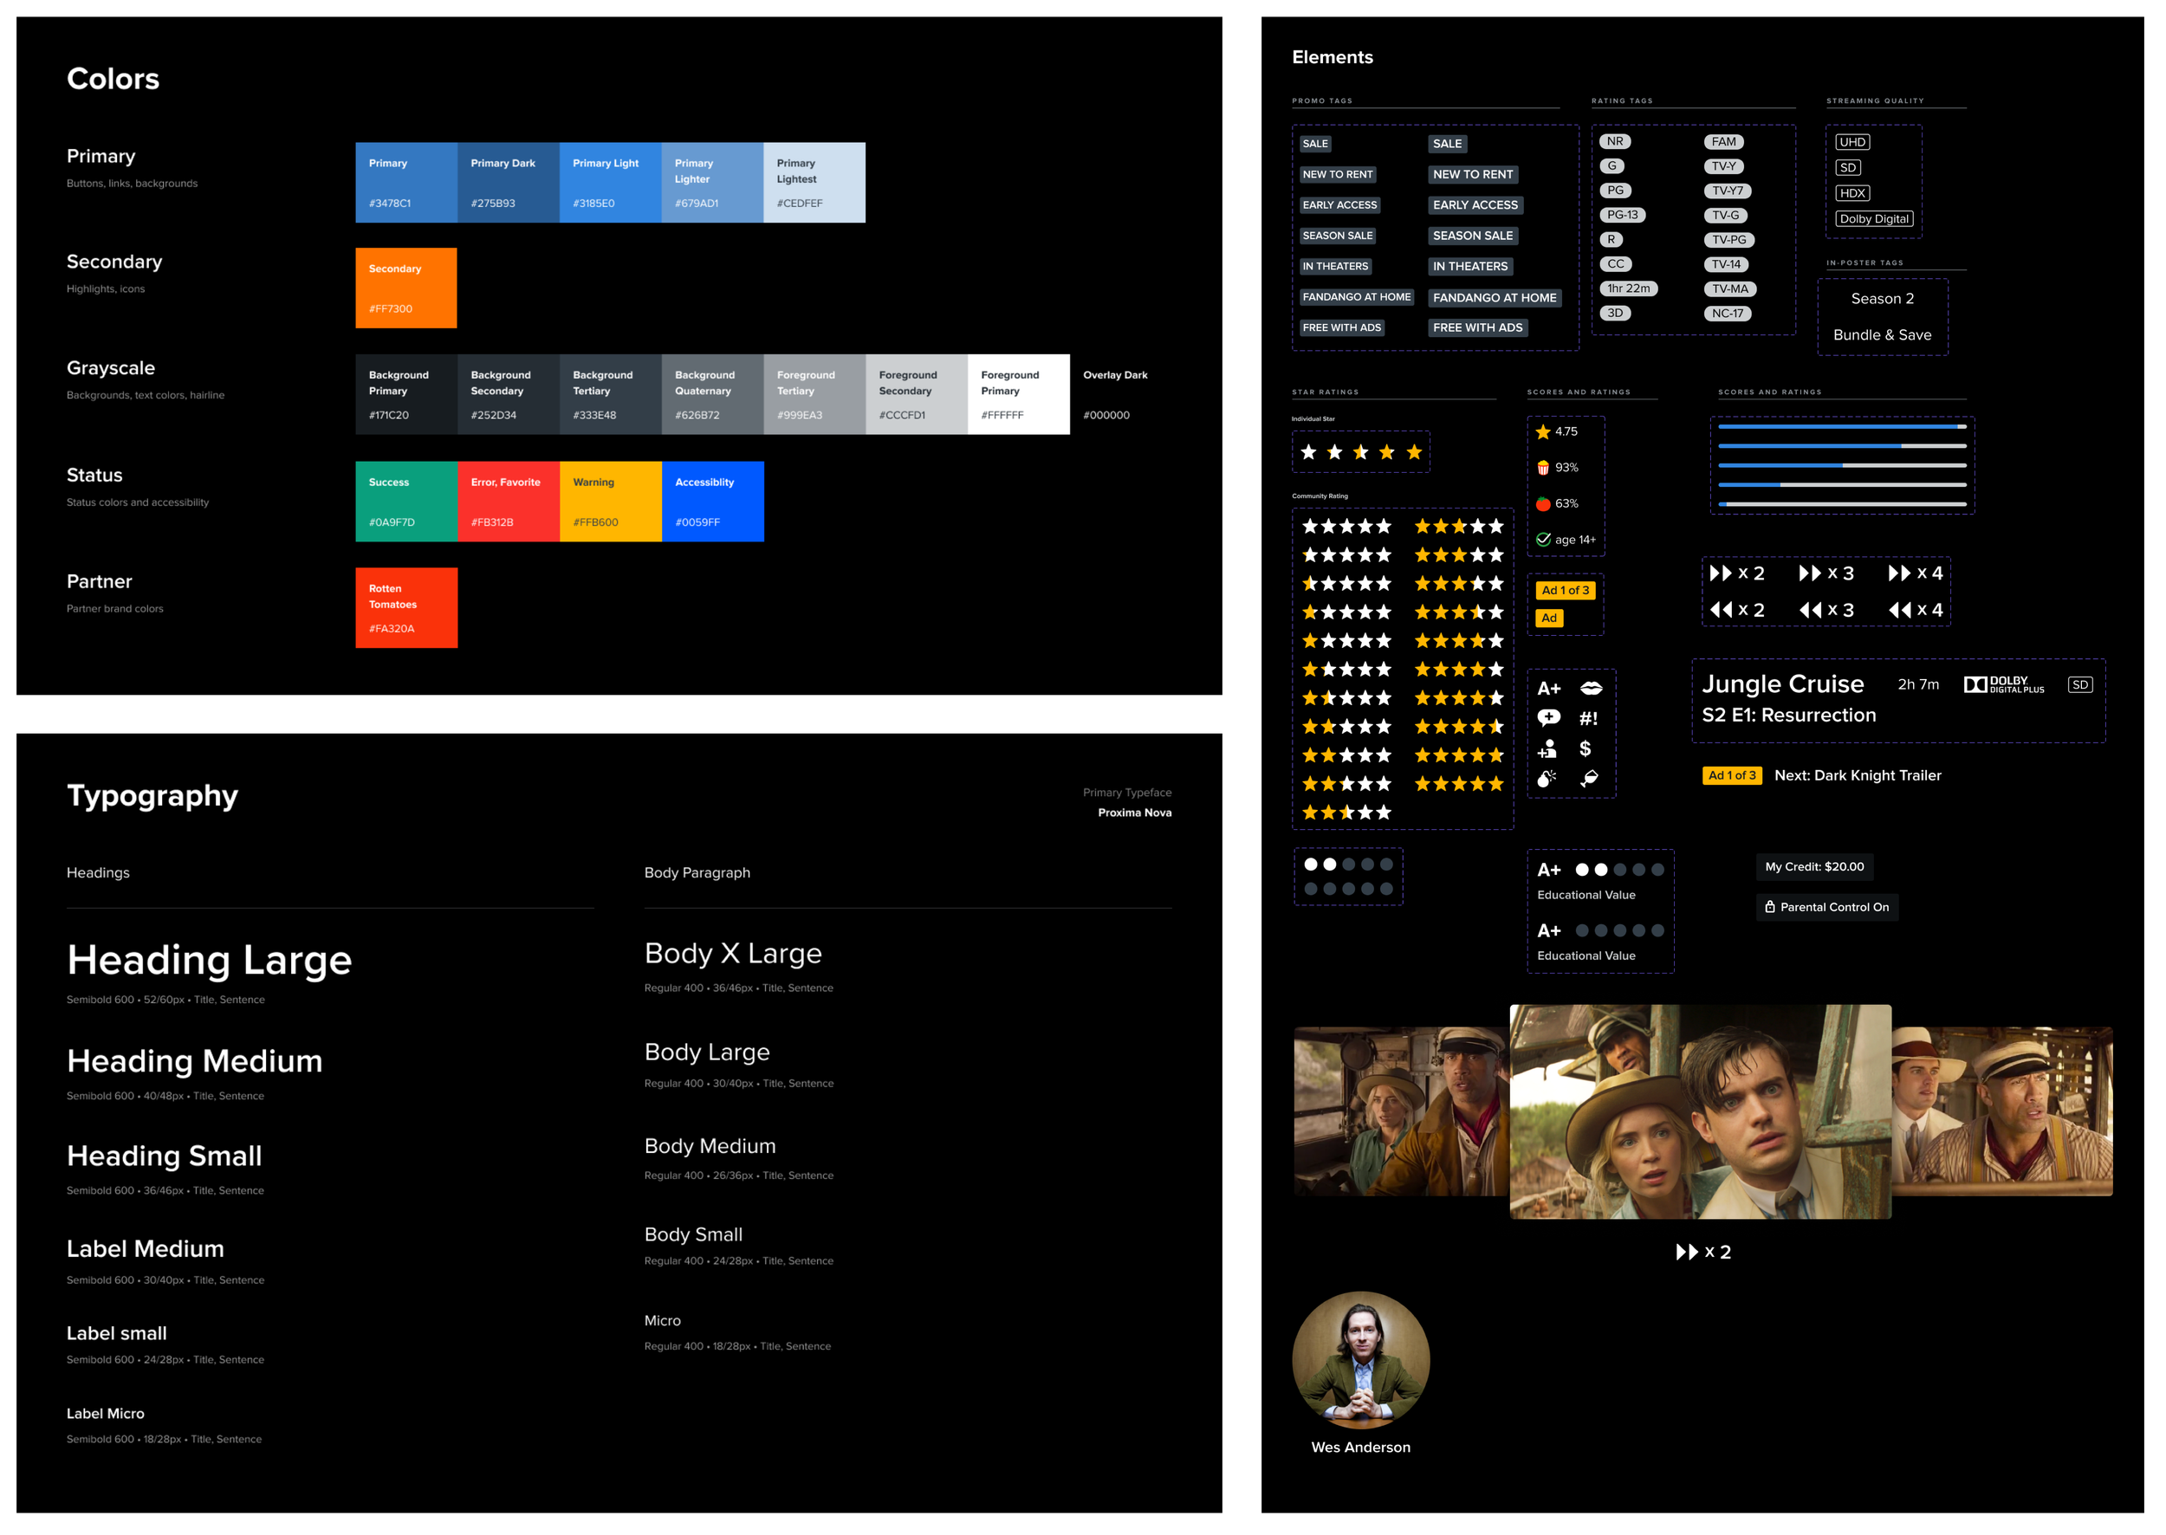Select the dollar sign icon
Screen dimensions: 2166x1535
(1586, 748)
